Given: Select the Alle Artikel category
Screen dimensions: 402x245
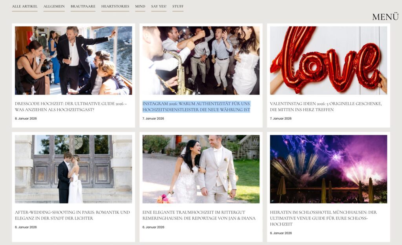Looking at the screenshot, I should tap(24, 6).
